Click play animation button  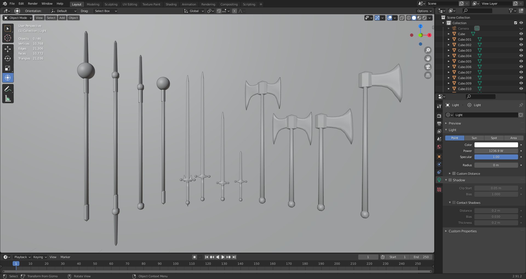(223, 257)
